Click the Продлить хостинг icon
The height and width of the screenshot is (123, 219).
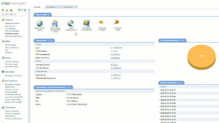pyautogui.click(x=101, y=22)
